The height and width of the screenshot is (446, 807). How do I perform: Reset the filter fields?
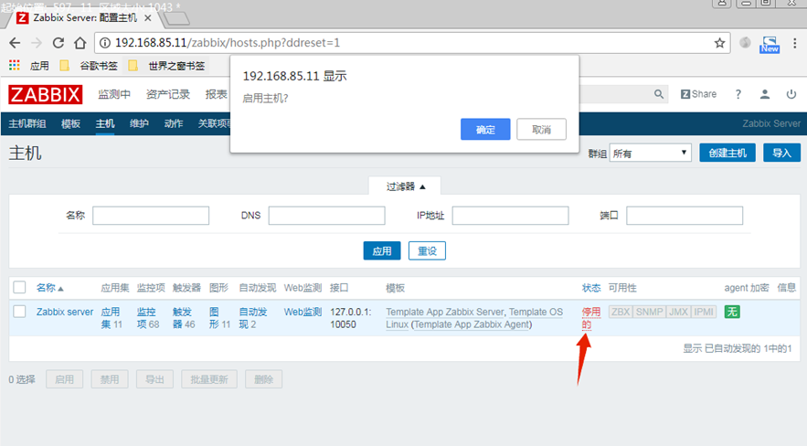[427, 251]
